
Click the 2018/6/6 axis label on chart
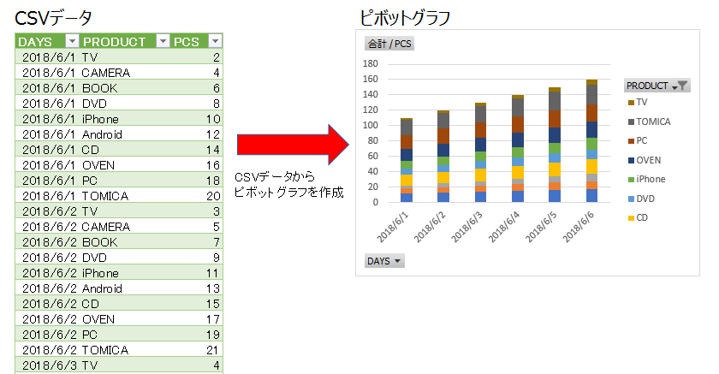(579, 227)
